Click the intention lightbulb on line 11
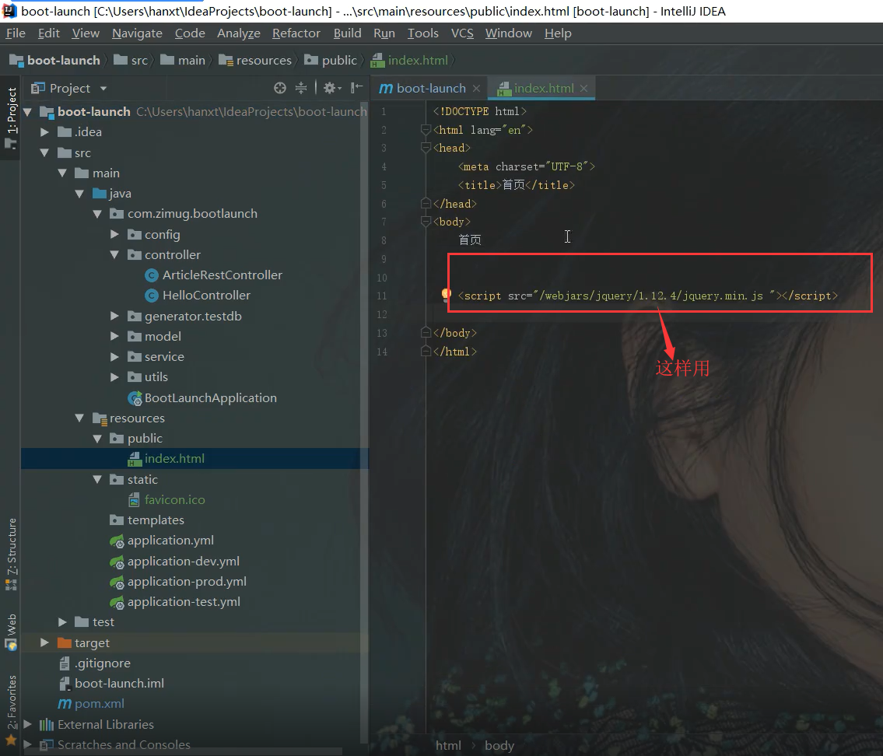Screen dimensions: 883x756 click(x=446, y=295)
